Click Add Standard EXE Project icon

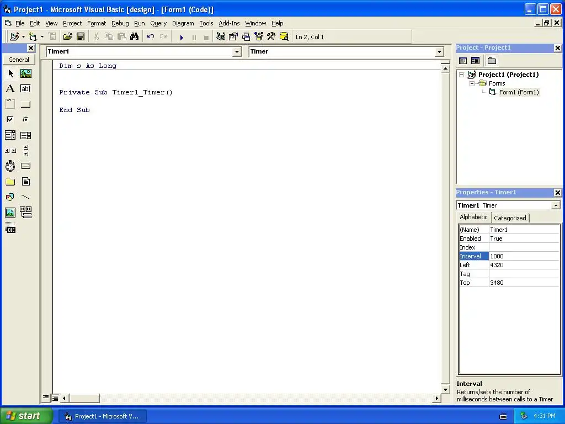coord(14,36)
